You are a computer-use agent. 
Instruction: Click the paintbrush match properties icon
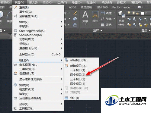(75, 13)
